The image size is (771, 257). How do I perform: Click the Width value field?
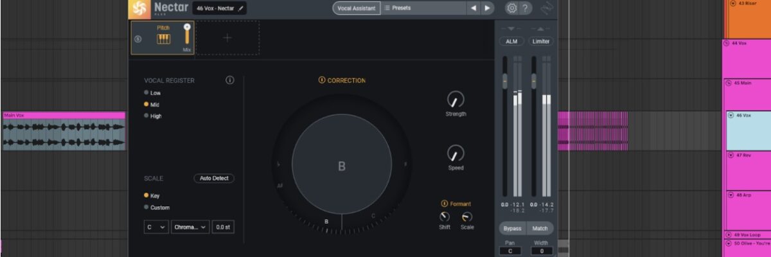click(x=542, y=251)
